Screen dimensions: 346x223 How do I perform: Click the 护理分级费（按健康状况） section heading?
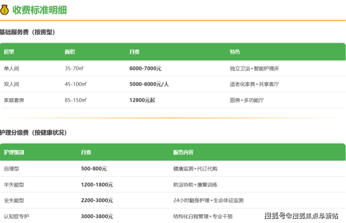coord(33,132)
